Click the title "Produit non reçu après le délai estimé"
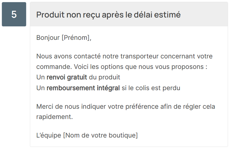 pos(108,15)
